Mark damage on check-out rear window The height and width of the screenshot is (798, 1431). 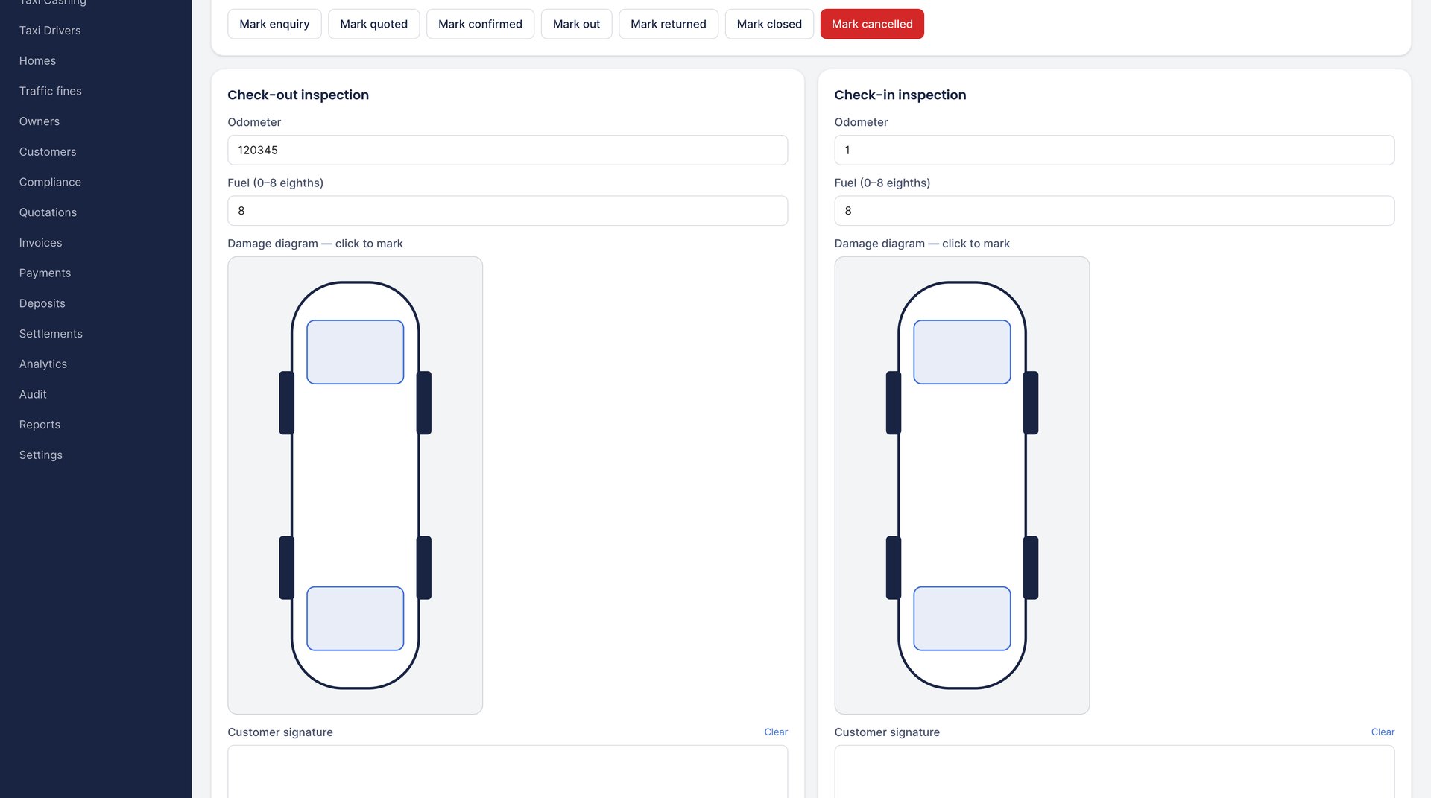tap(356, 618)
